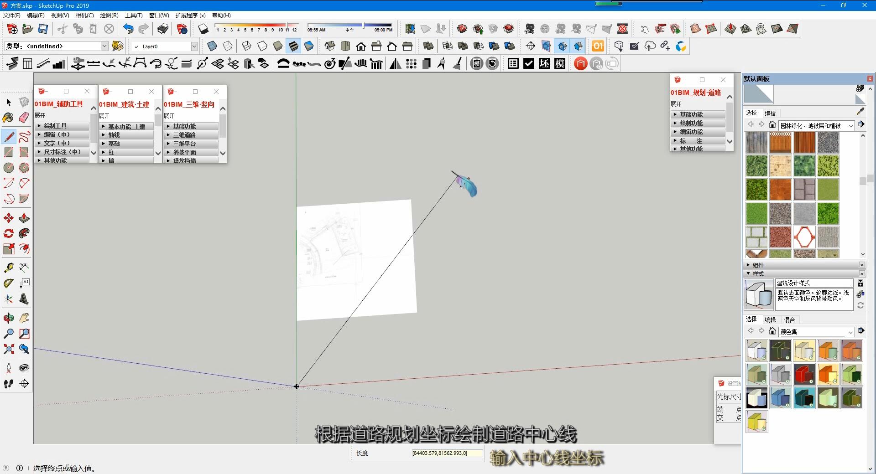Open the 扩展程序(x) menu
The image size is (876, 474).
tap(190, 15)
